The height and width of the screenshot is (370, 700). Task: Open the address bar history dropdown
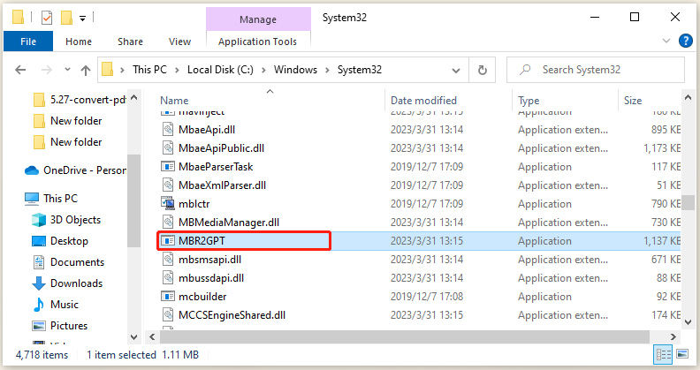456,71
